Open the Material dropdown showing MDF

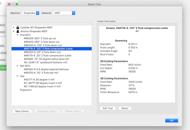tap(64, 13)
